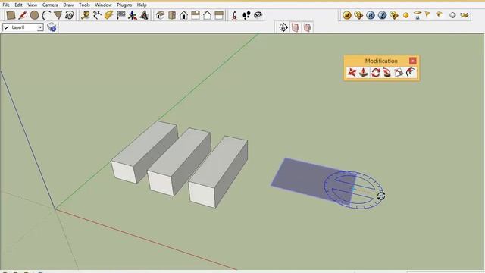The image size is (485, 273).
Task: Select the Move tool in Modification panel
Action: (352, 73)
